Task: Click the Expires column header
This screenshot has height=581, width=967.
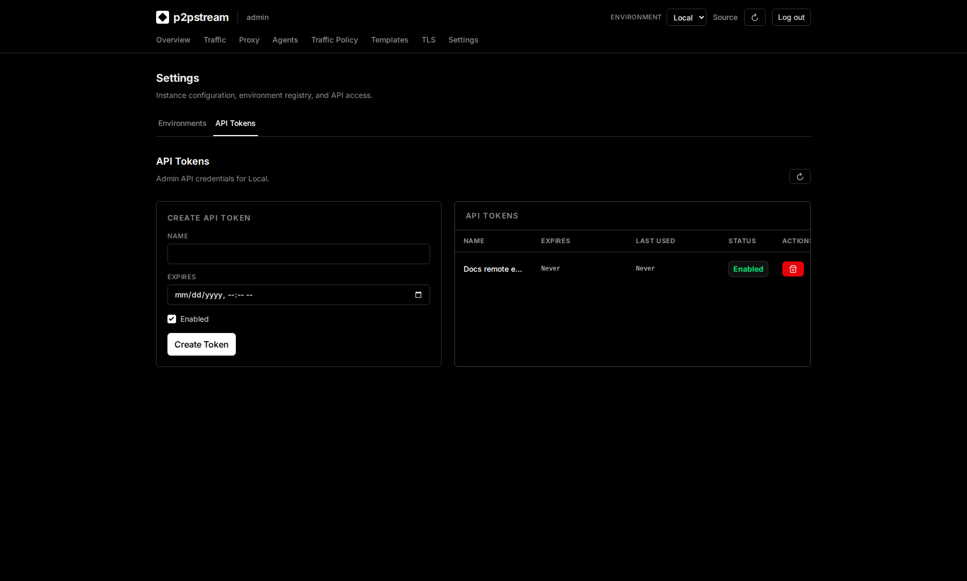Action: (x=556, y=241)
